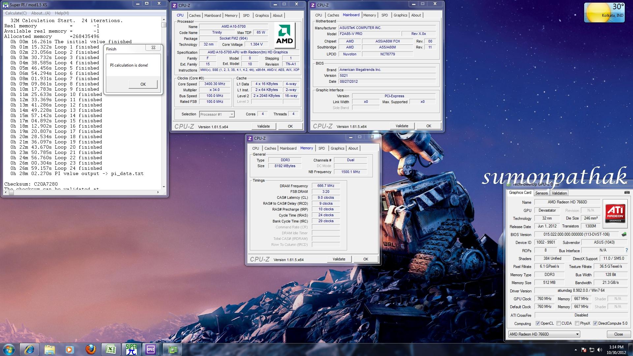Image resolution: width=633 pixels, height=356 pixels.
Task: Click OK in PI calculation done dialog
Action: pyautogui.click(x=143, y=84)
